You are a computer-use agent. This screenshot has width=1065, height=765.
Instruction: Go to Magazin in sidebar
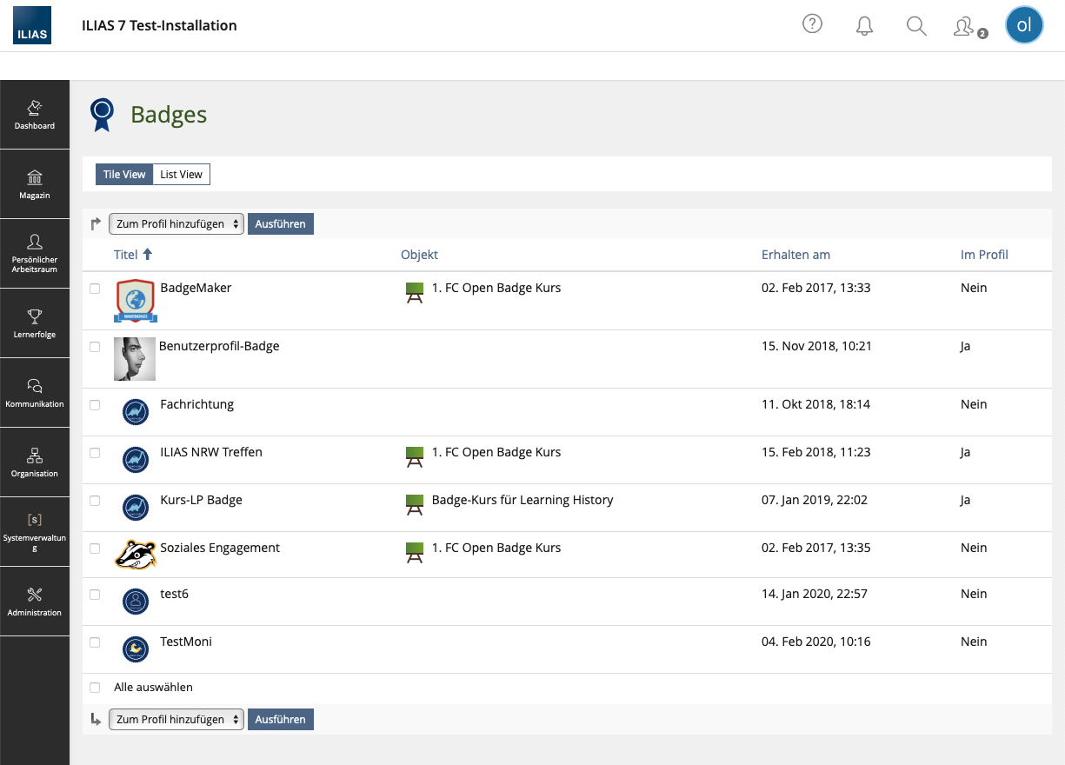coord(35,184)
